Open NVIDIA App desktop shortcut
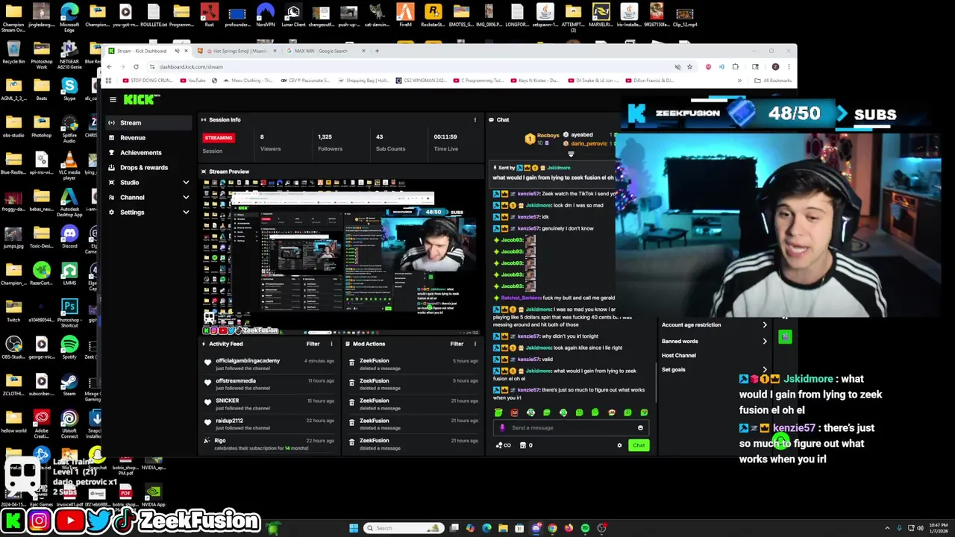The width and height of the screenshot is (955, 537). pos(153,495)
